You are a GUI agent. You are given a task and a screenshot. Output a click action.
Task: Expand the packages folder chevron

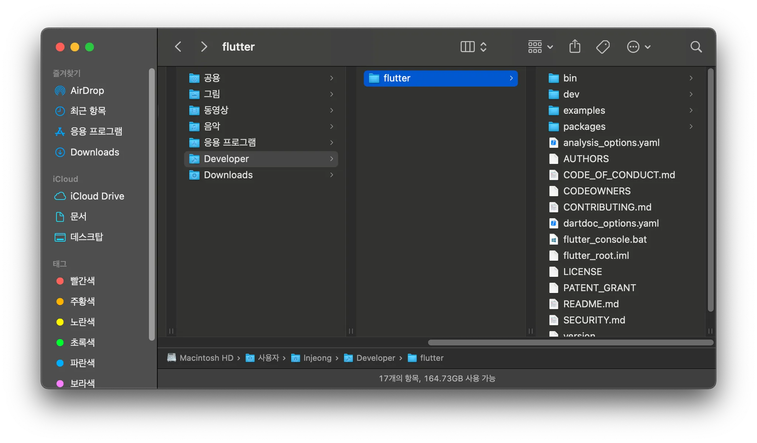pyautogui.click(x=691, y=127)
